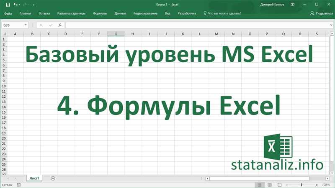The image size is (335, 188).
Task: Open the Рецензирование tab
Action: click(x=145, y=13)
